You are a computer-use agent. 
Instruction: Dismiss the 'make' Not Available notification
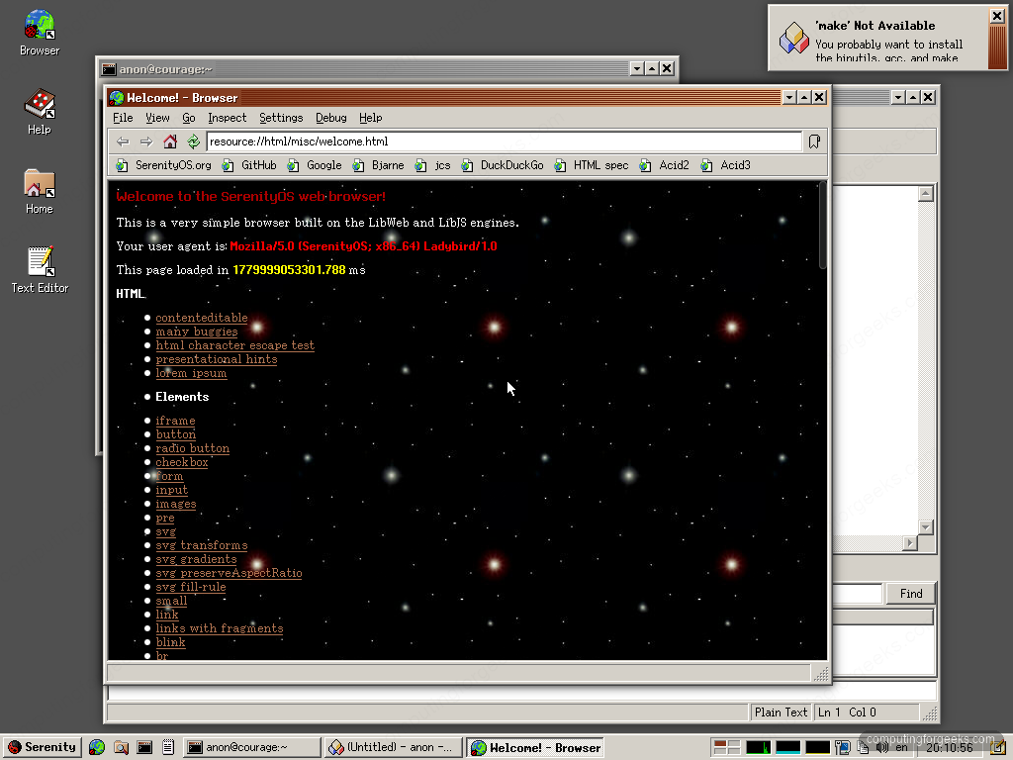tap(997, 16)
